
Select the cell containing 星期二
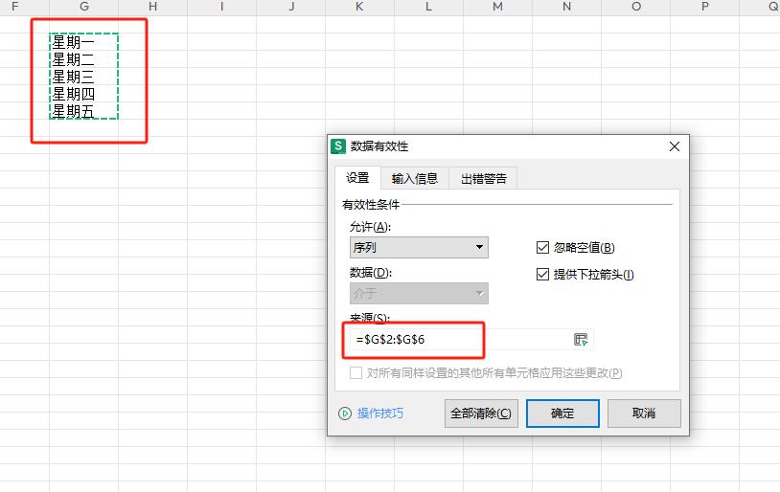pos(83,59)
